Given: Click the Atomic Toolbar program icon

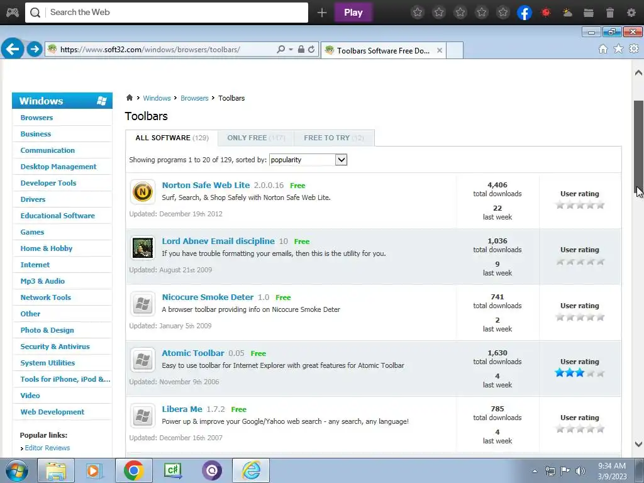Looking at the screenshot, I should 143,359.
